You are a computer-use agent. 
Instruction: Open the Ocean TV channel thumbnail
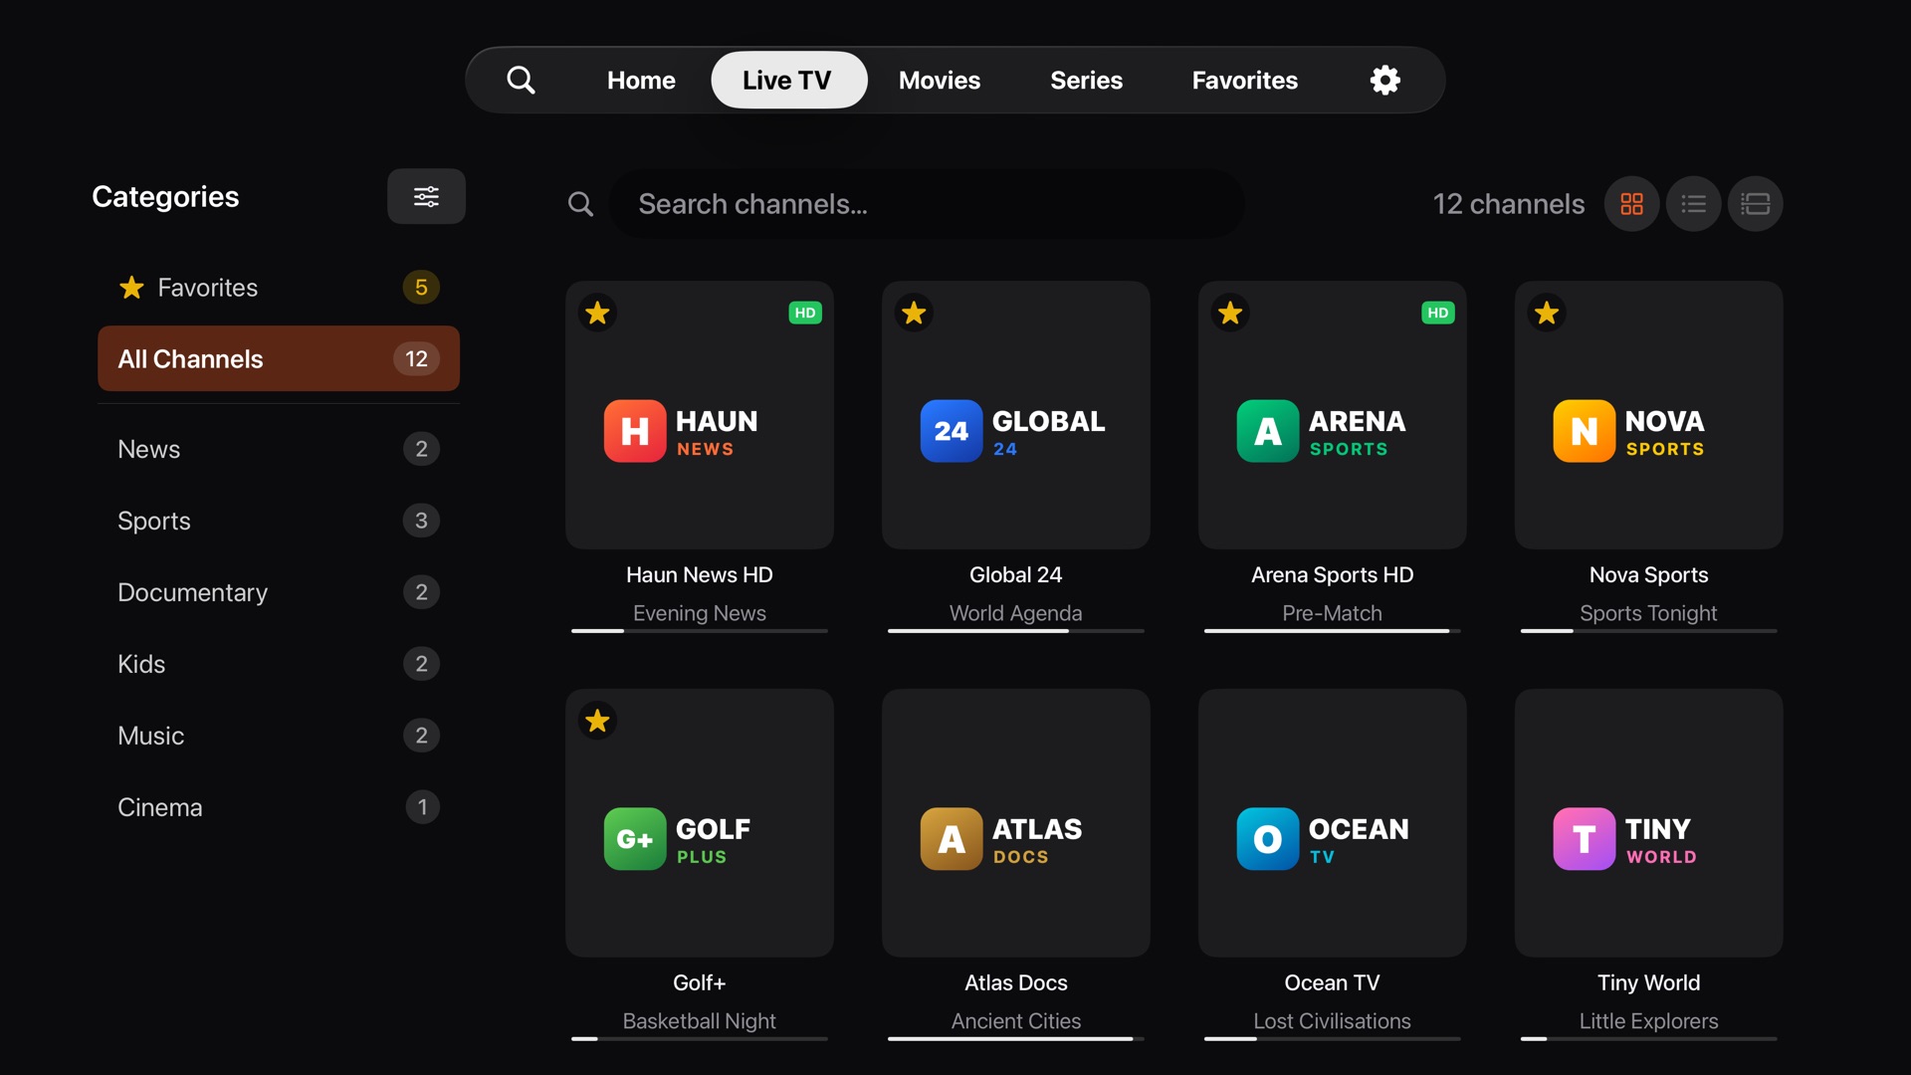click(x=1332, y=823)
